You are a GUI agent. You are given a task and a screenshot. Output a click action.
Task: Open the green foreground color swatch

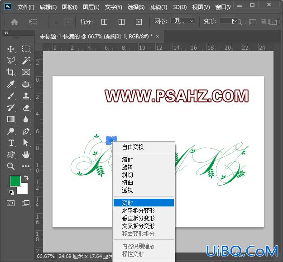coord(15,181)
